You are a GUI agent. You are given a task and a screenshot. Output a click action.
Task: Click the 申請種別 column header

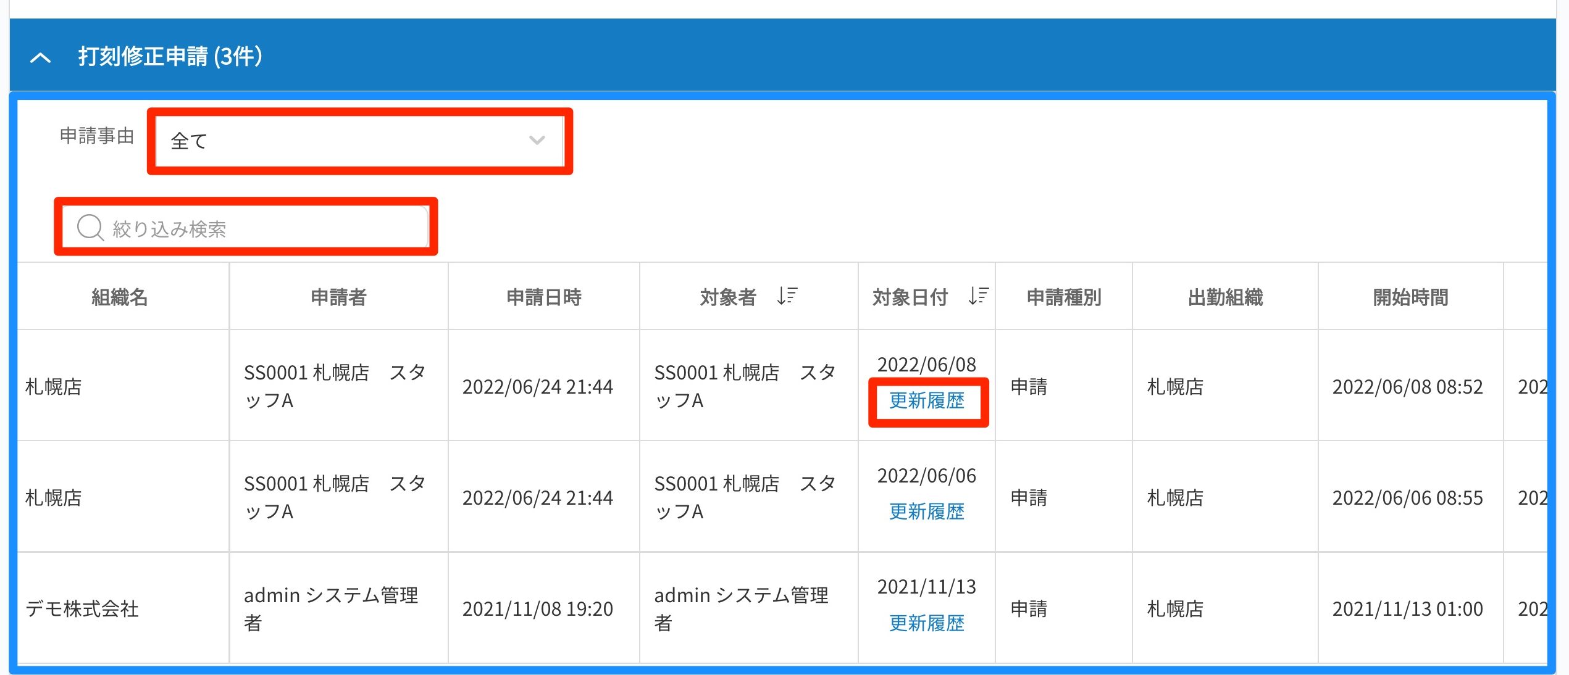tap(1063, 297)
